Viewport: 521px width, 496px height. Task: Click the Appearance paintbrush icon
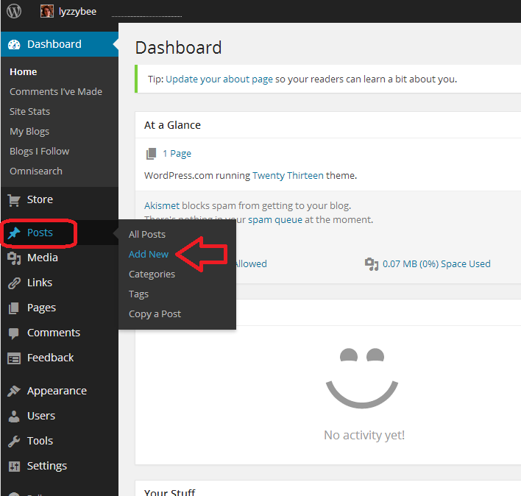point(14,391)
